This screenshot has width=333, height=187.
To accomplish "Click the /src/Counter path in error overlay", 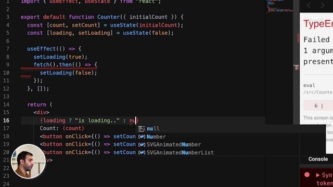I will [318, 92].
